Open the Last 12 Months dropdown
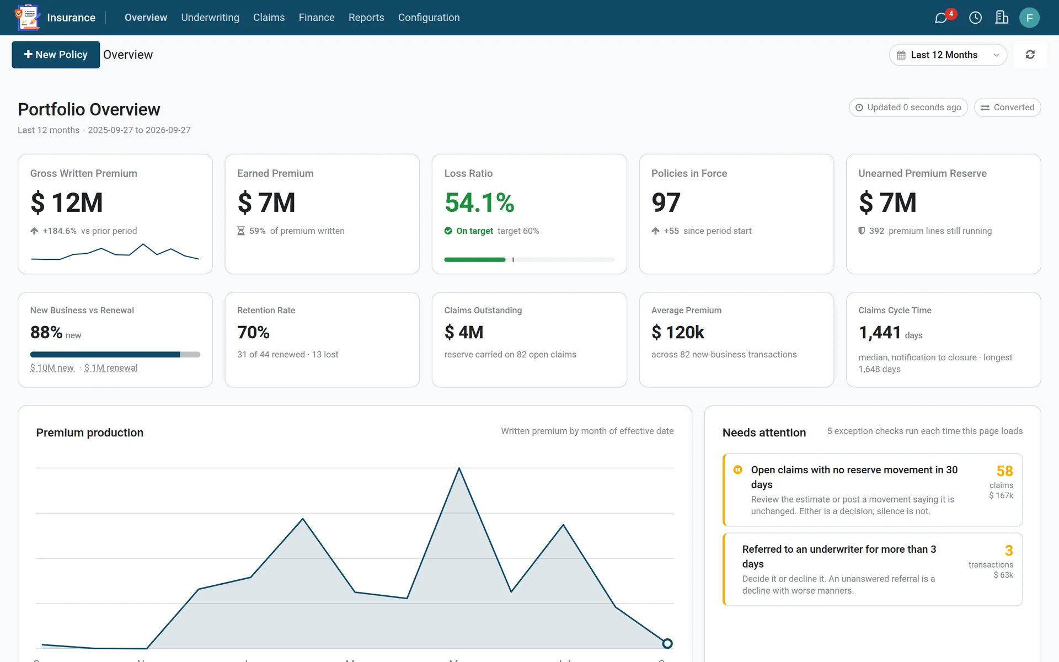Image resolution: width=1059 pixels, height=662 pixels. pyautogui.click(x=948, y=55)
